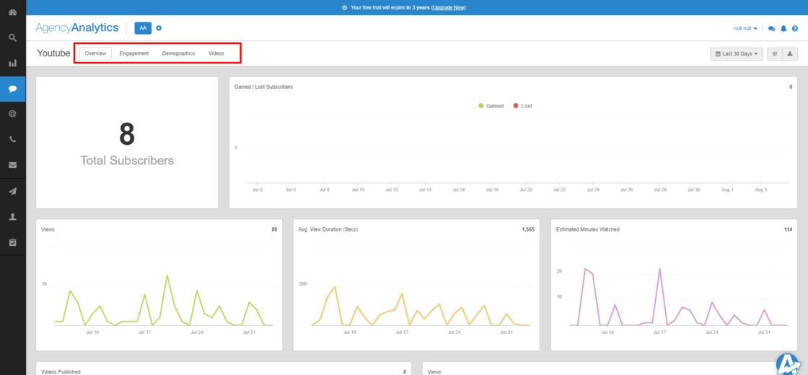The height and width of the screenshot is (375, 808).
Task: Select the email envelope icon in sidebar
Action: click(12, 165)
